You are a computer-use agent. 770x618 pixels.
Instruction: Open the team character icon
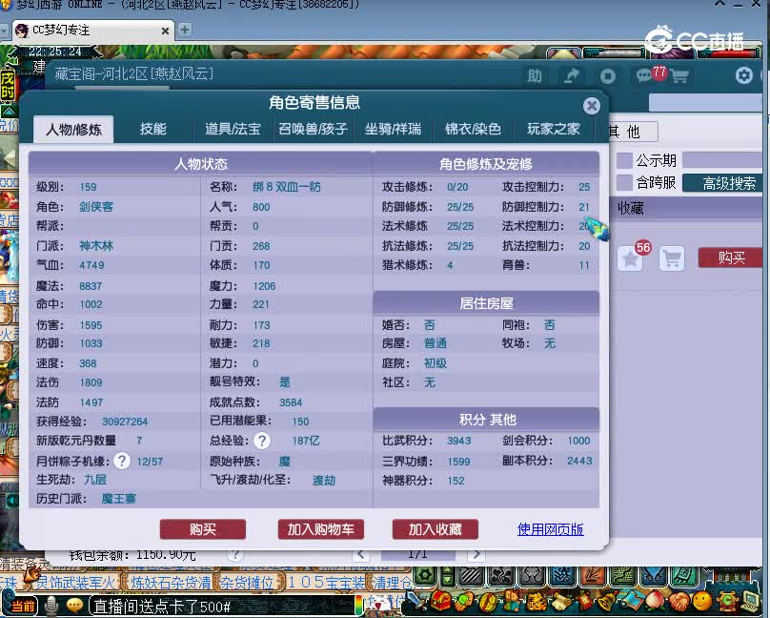(x=512, y=600)
